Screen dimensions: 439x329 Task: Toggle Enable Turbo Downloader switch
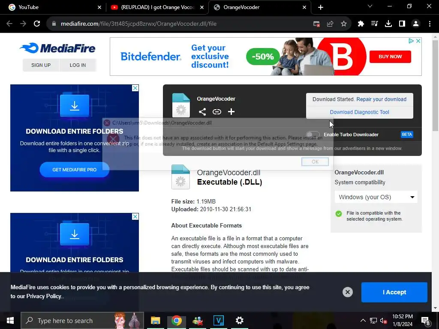[313, 135]
